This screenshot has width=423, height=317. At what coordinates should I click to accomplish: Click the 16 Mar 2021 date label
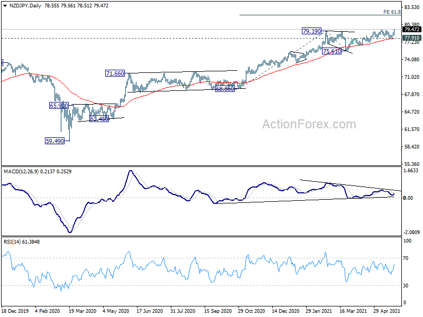coord(353,311)
